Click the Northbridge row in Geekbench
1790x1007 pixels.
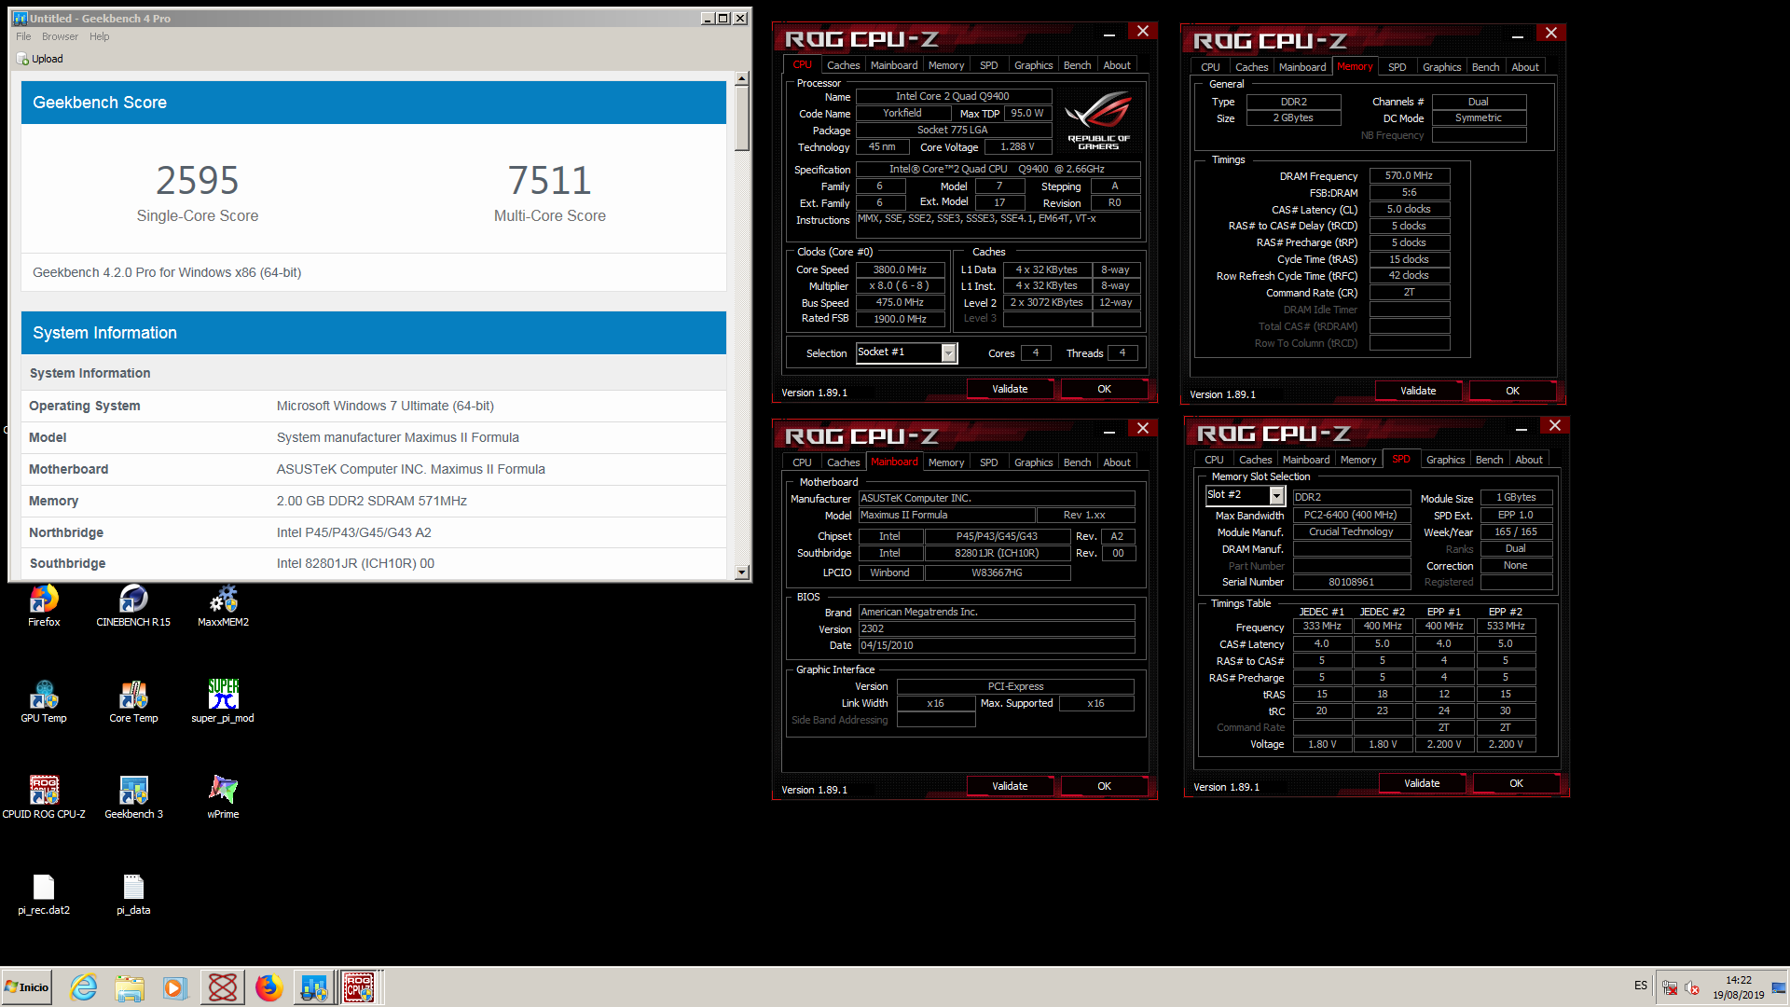click(374, 532)
